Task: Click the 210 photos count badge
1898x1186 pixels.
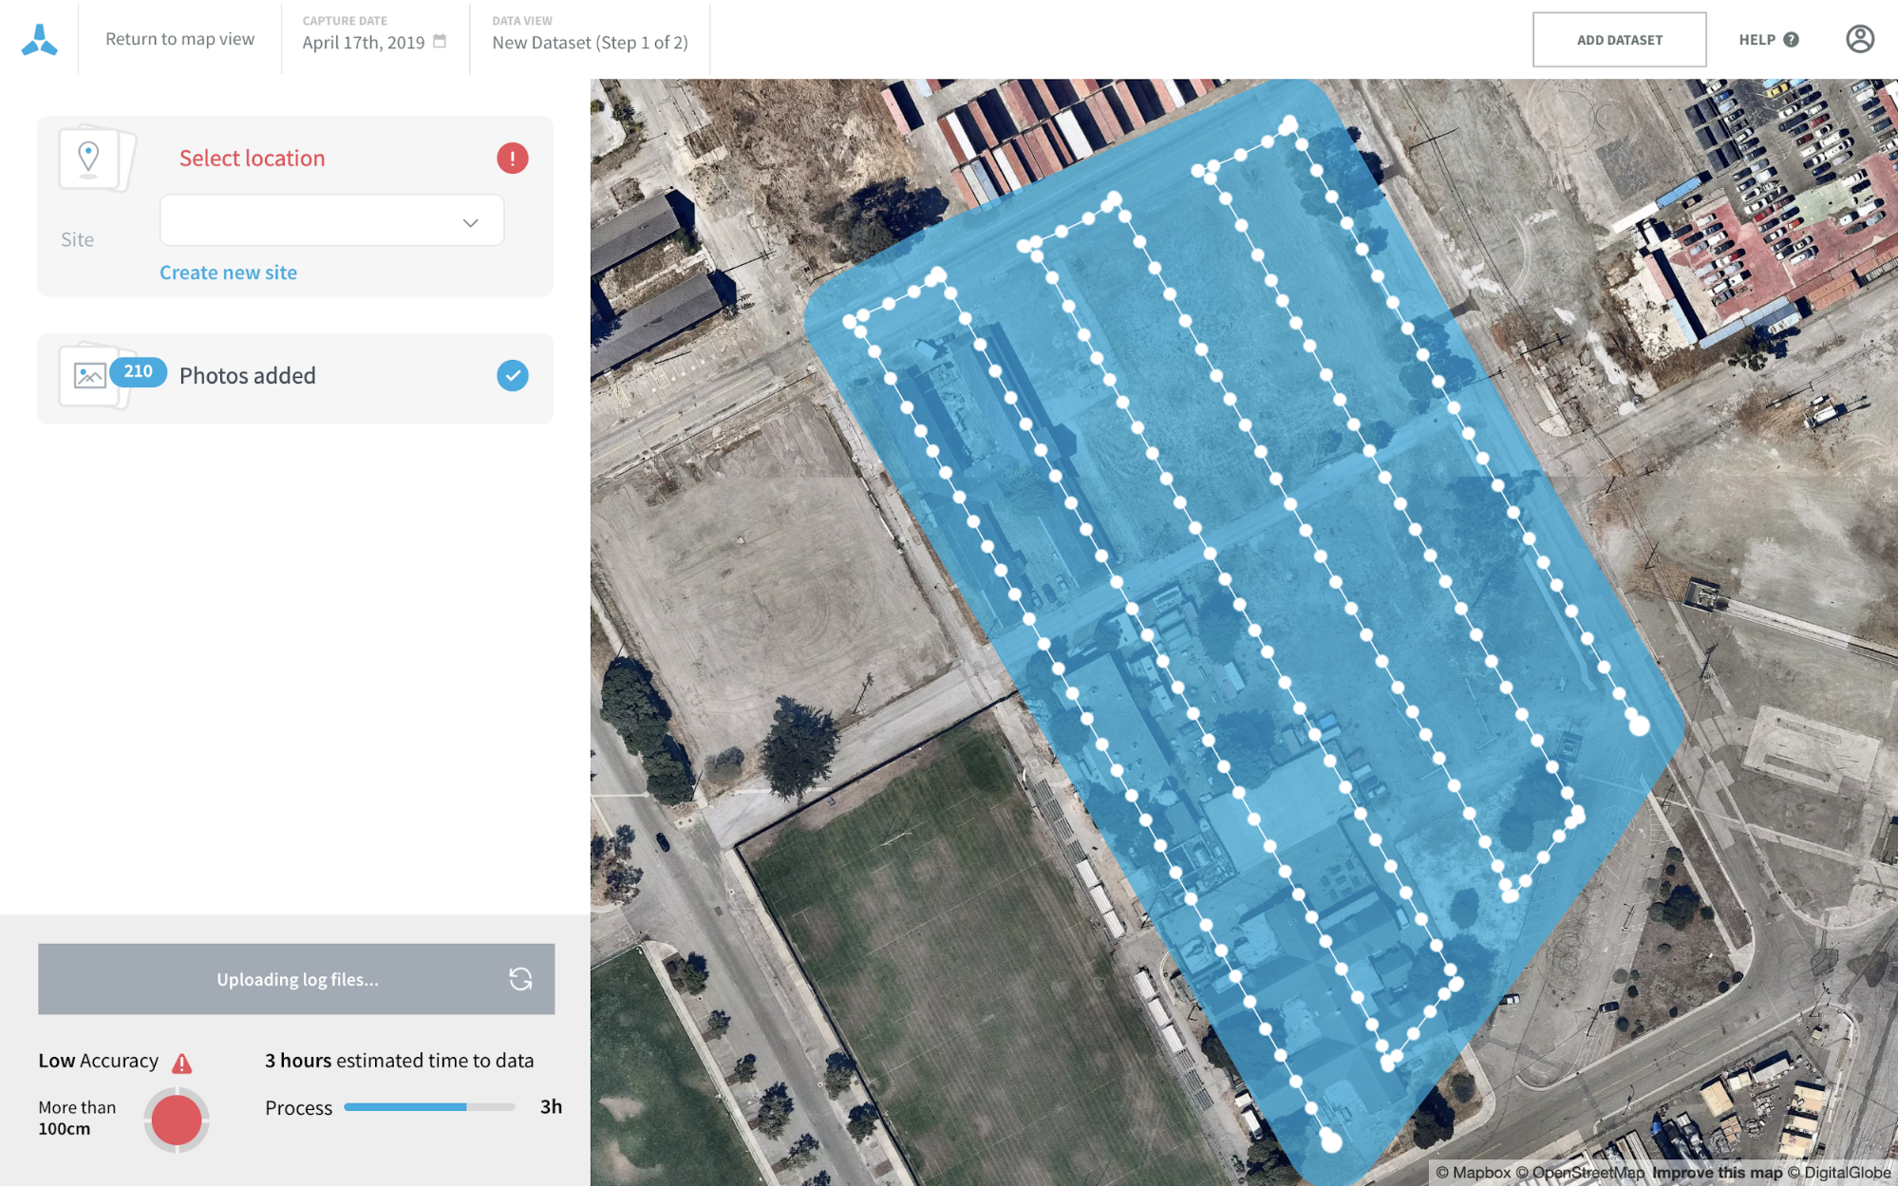Action: pyautogui.click(x=138, y=371)
